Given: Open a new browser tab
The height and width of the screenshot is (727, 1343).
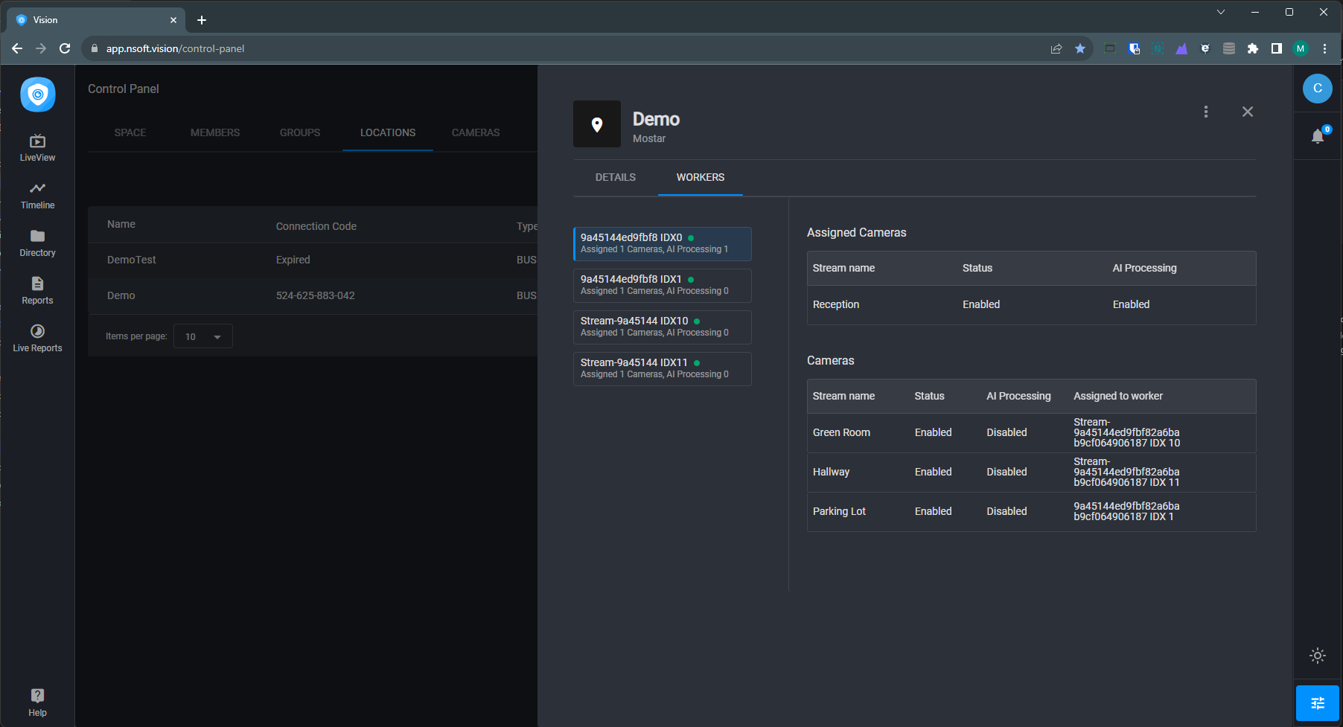Looking at the screenshot, I should [202, 20].
